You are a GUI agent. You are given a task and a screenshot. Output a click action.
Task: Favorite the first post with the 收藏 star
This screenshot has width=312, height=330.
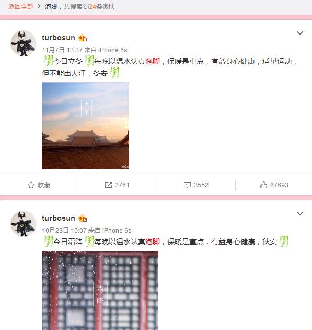[39, 185]
